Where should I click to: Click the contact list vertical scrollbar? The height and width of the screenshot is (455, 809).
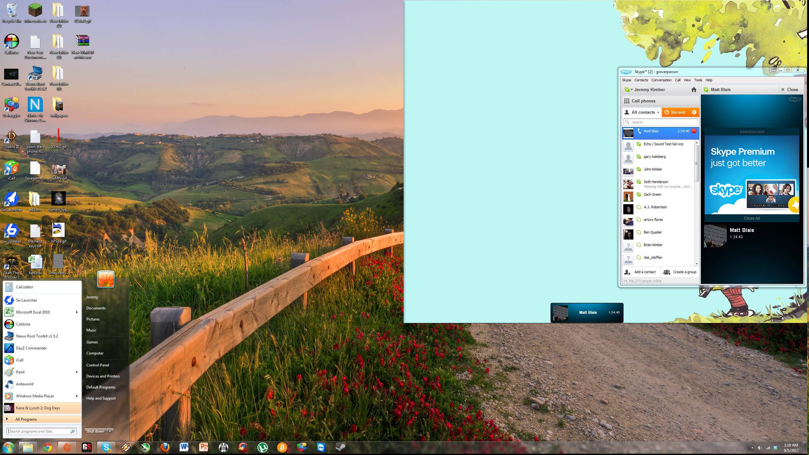coord(696,163)
